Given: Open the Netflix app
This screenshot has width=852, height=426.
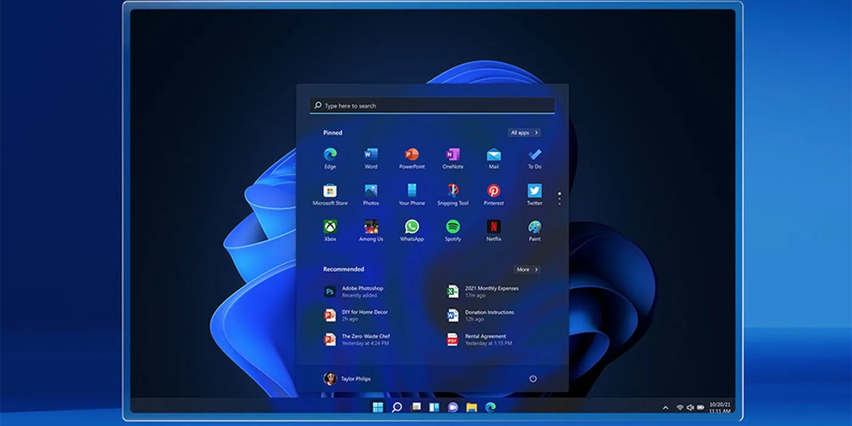Looking at the screenshot, I should click(493, 230).
